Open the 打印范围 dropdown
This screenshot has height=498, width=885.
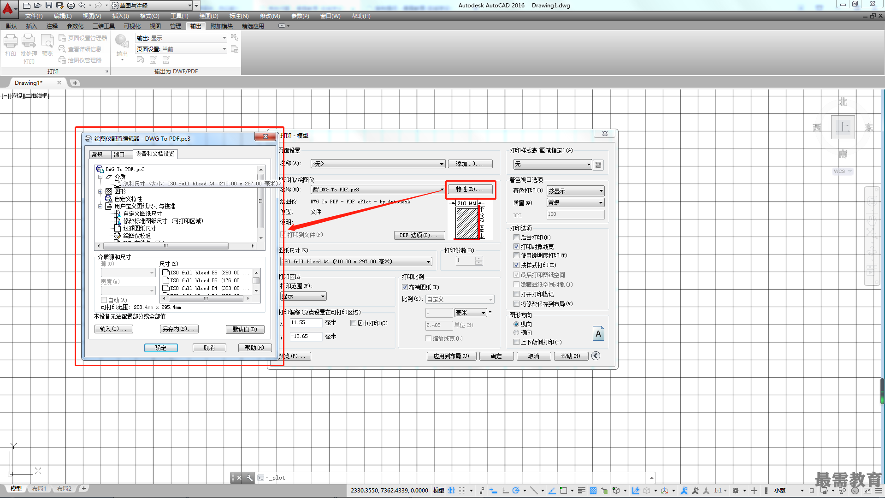[304, 296]
